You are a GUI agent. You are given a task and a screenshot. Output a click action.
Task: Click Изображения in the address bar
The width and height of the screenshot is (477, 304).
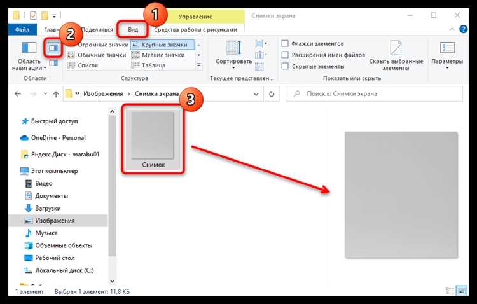click(103, 93)
